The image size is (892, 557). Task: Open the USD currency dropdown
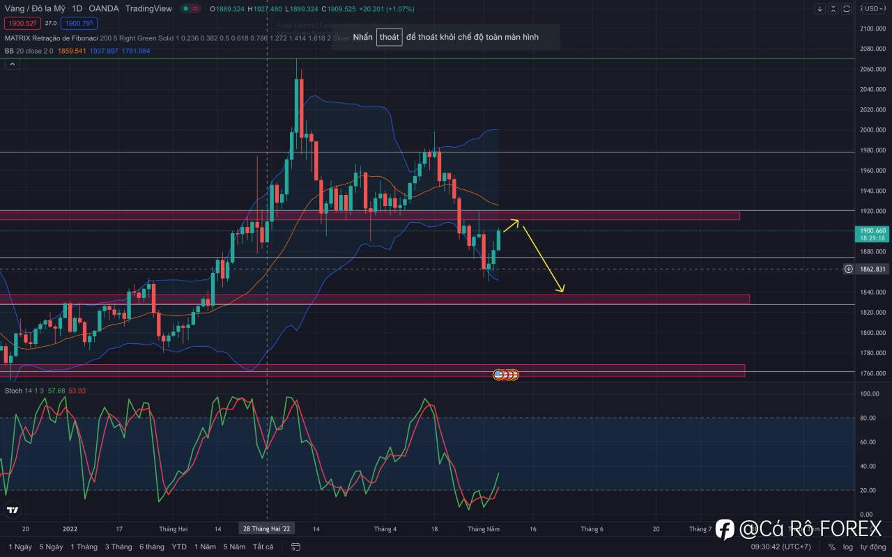point(874,8)
